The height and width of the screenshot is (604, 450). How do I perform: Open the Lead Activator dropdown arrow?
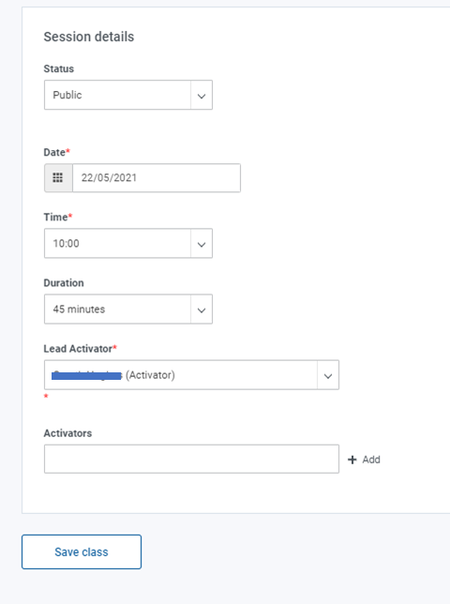click(x=328, y=375)
